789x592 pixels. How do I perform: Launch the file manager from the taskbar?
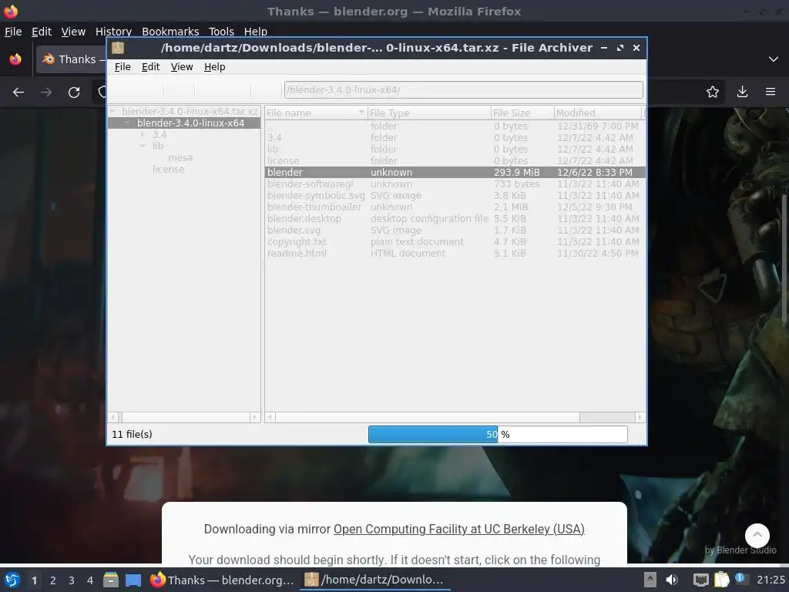tap(111, 580)
